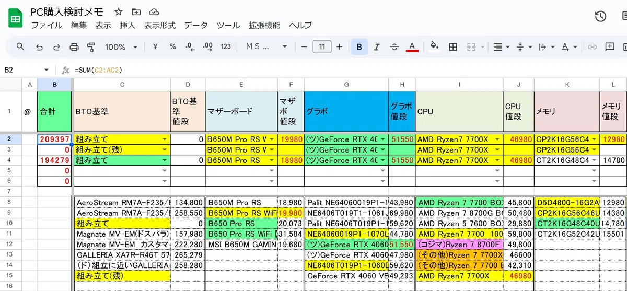
Task: Open the ツール menu
Action: click(x=228, y=25)
